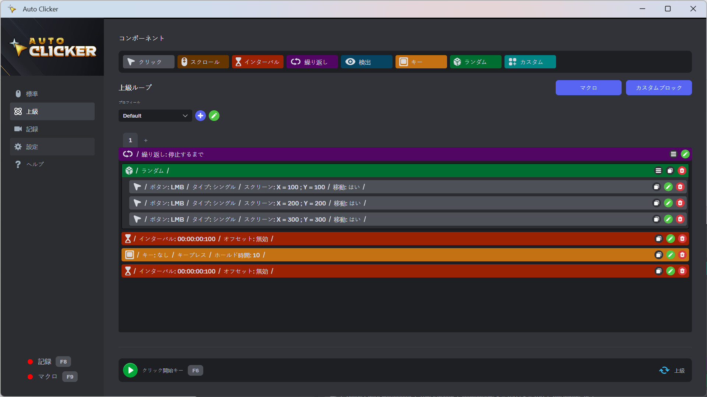707x397 pixels.
Task: Add a new loop tab with plus
Action: click(146, 140)
